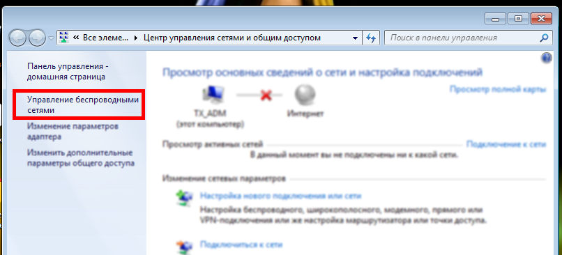The width and height of the screenshot is (562, 255).
Task: Open «Панель управления - домашняя страница» link
Action: 68,72
